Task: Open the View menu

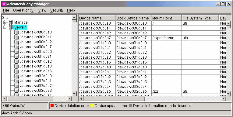Action: click(42, 10)
